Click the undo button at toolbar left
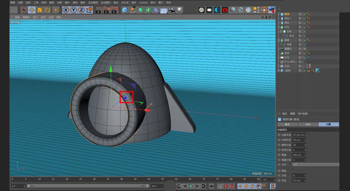This screenshot has height=191, width=350. [14, 10]
